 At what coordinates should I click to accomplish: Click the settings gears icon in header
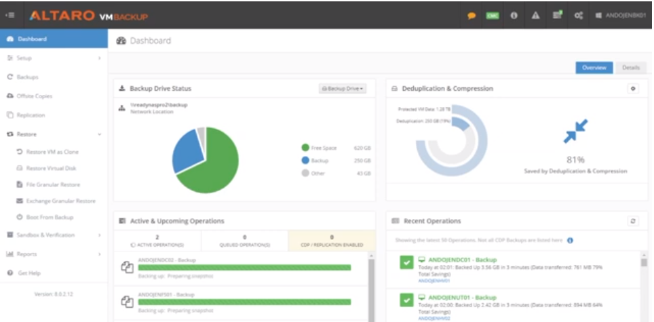point(579,16)
